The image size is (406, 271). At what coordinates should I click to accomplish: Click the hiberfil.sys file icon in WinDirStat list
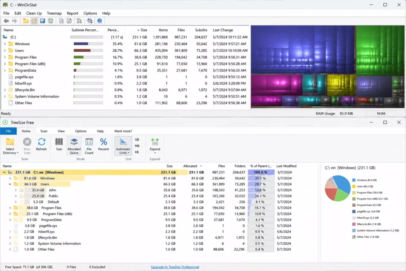tap(11, 83)
